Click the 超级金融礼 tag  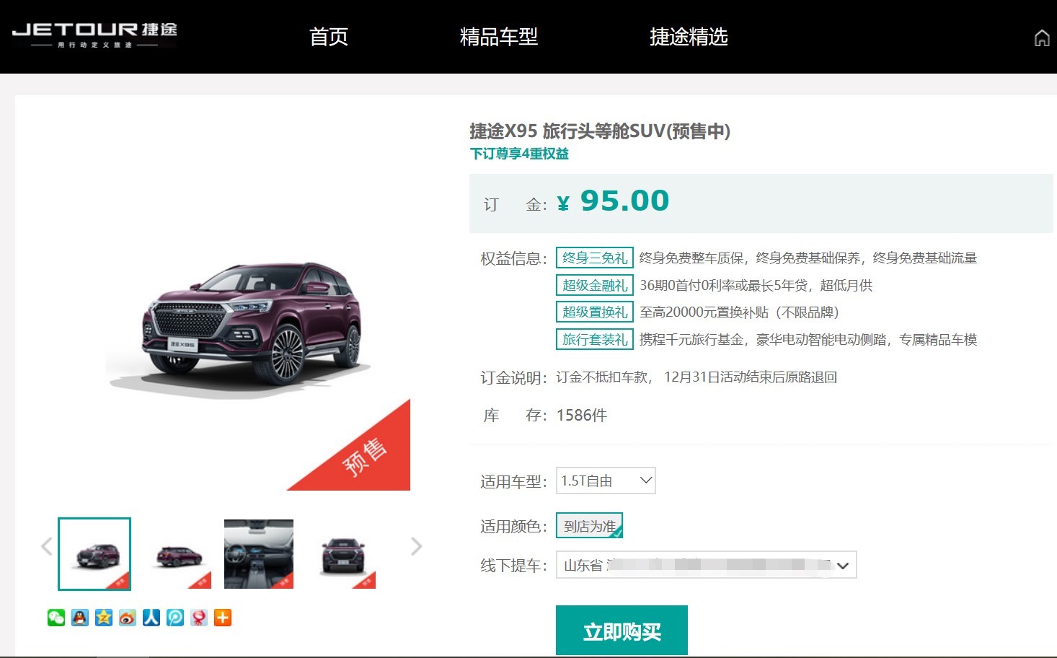(595, 285)
